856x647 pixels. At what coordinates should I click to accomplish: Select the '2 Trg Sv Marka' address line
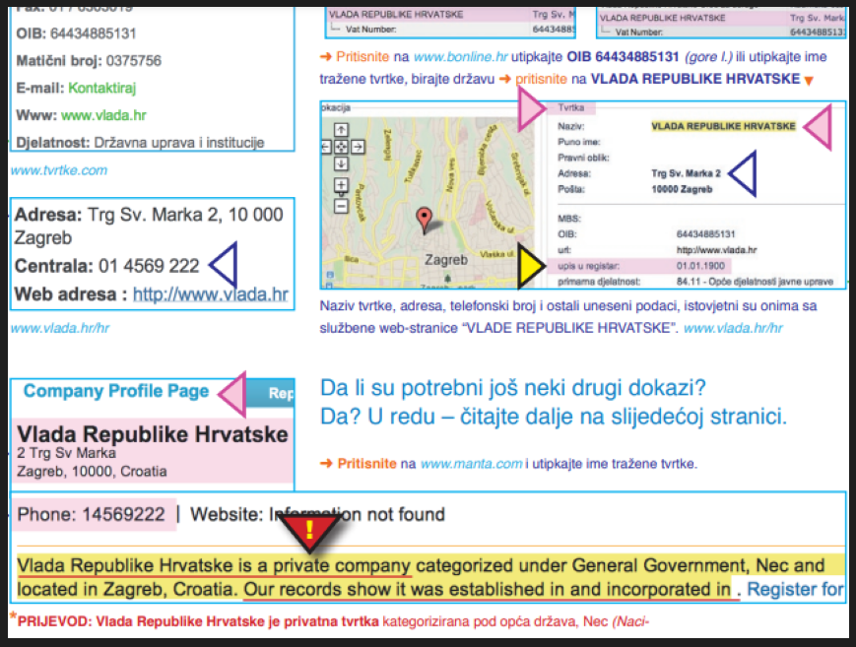(x=66, y=453)
